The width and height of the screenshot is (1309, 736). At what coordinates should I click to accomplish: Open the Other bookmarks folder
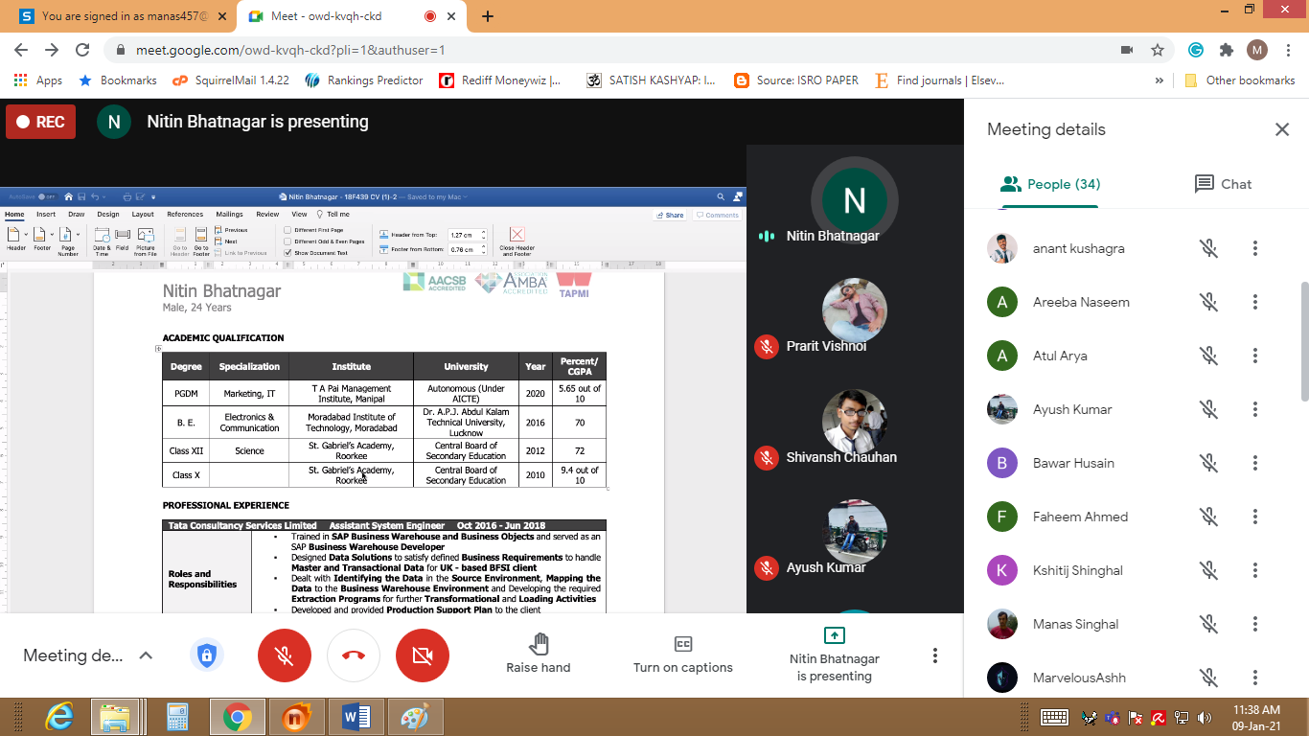[1240, 80]
